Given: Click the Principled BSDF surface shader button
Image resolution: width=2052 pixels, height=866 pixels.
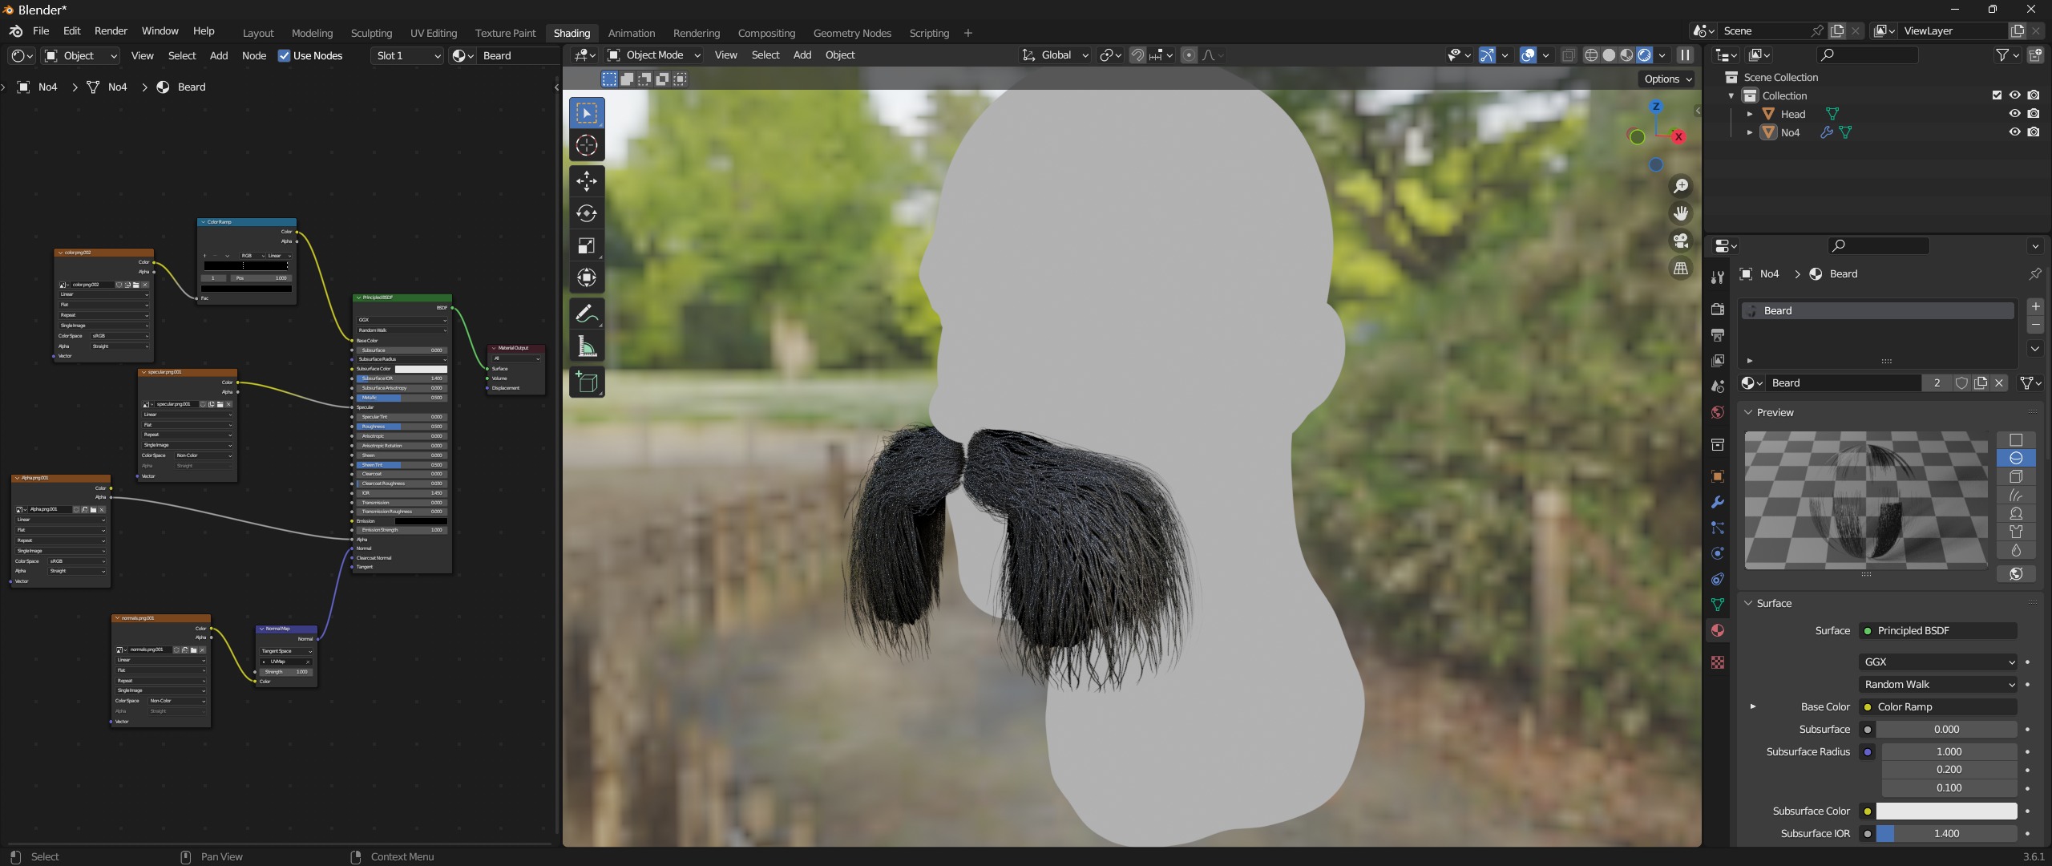Looking at the screenshot, I should tap(1937, 631).
